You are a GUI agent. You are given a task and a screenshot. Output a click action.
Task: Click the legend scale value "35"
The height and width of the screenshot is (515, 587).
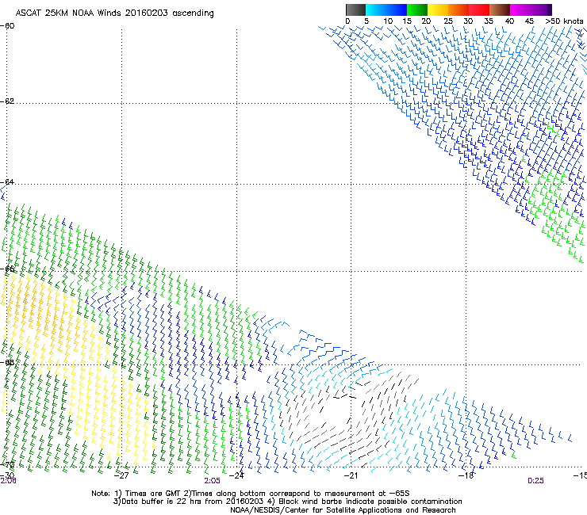click(489, 21)
